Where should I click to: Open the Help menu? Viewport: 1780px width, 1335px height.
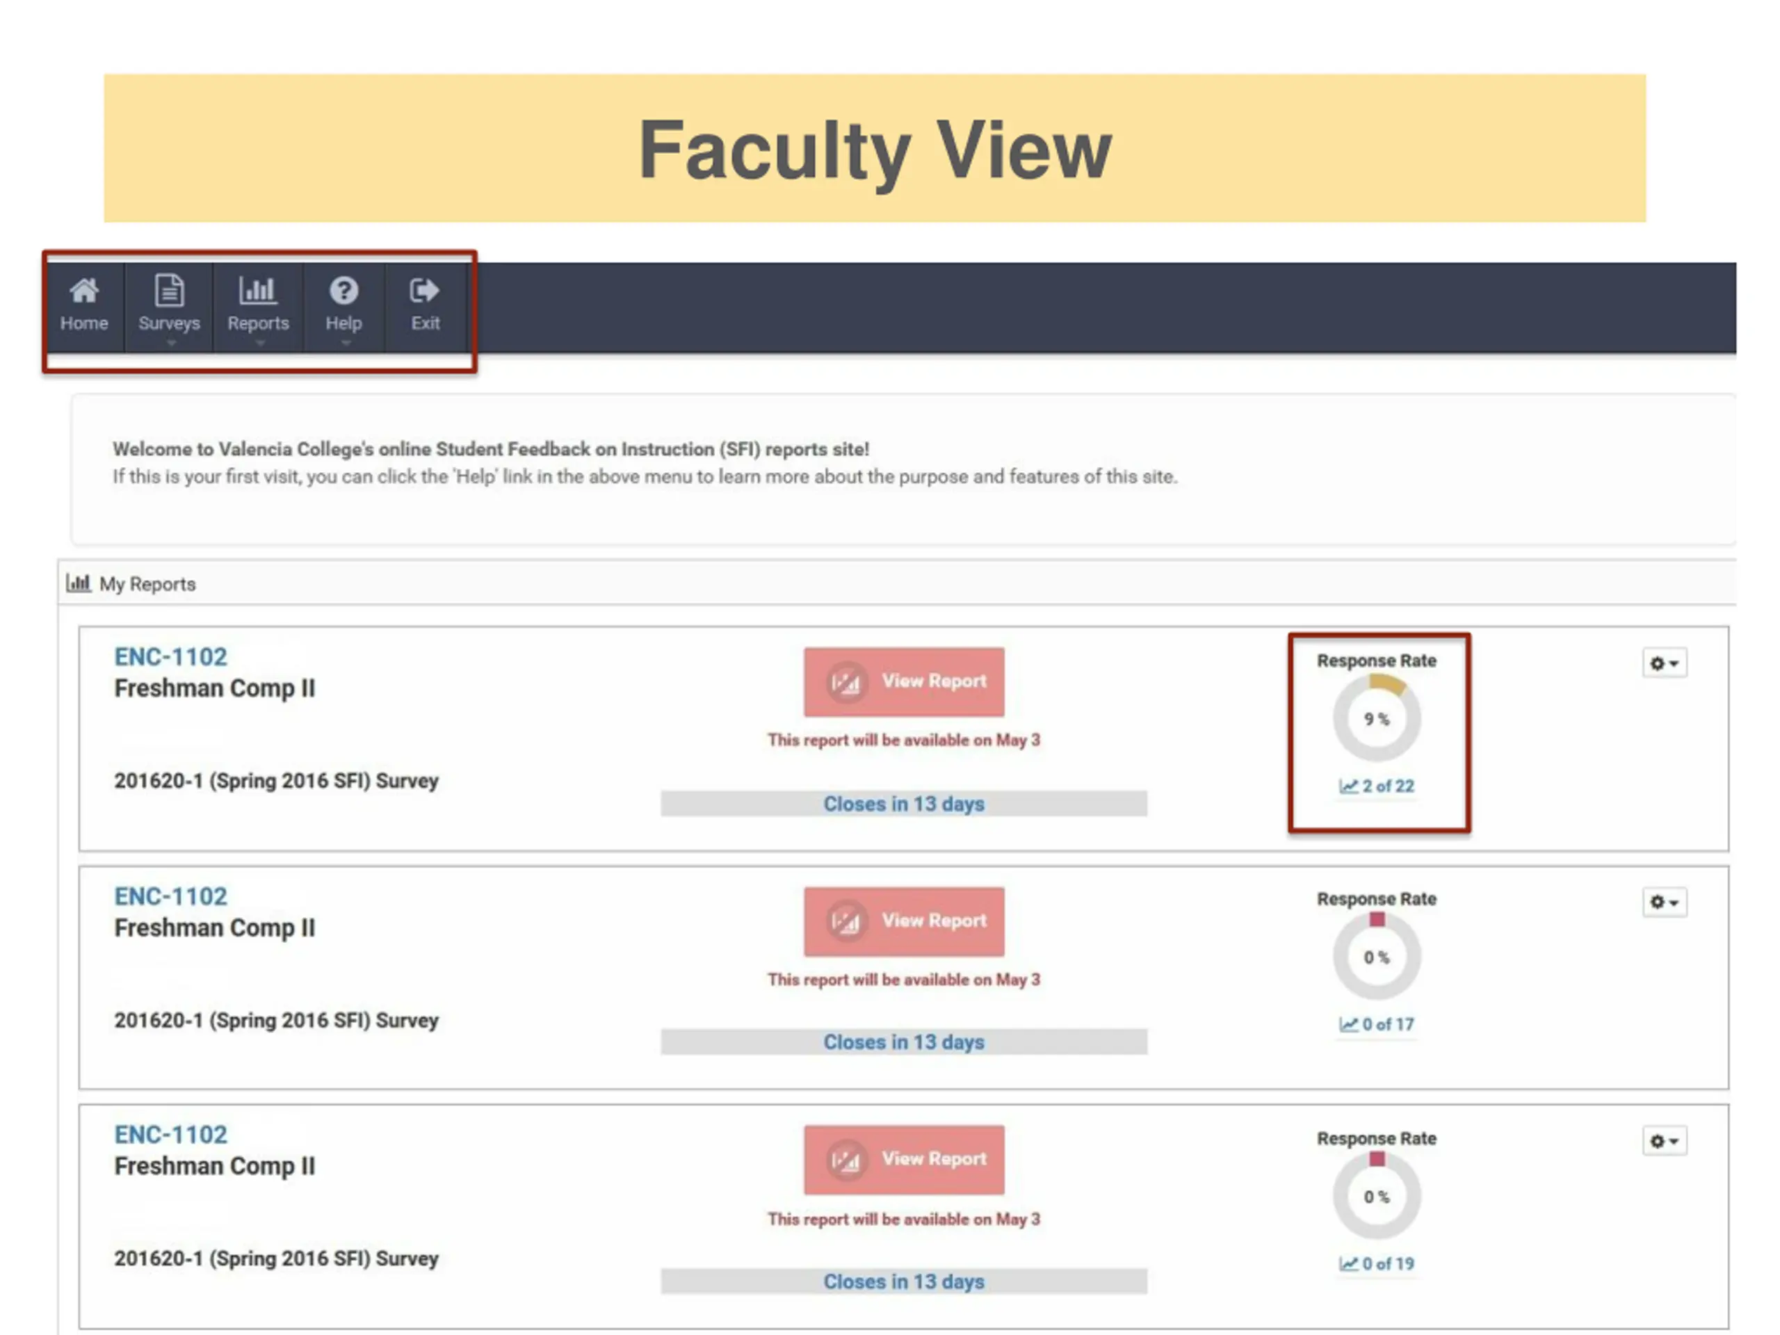pyautogui.click(x=343, y=307)
